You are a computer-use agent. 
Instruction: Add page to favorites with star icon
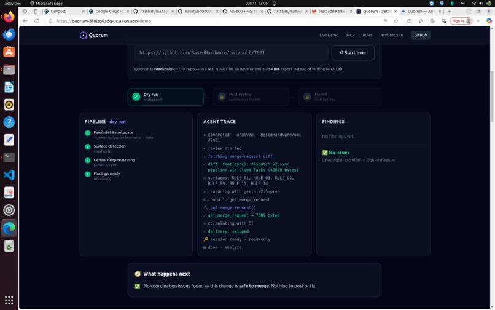click(x=396, y=21)
